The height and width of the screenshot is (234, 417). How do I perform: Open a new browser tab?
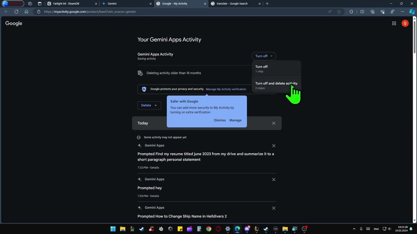(x=267, y=4)
